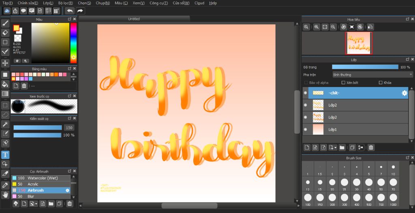Select the Eyedropper tool
415x213 pixels.
[5, 185]
